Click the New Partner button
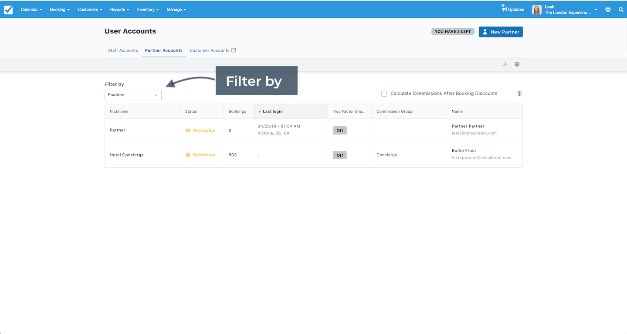 (x=501, y=32)
